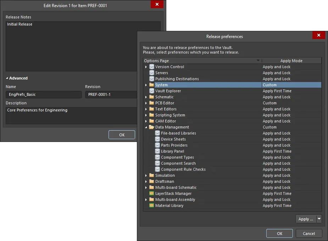Click Custom apply mode for Data Management
This screenshot has width=328, height=241.
[x=269, y=127]
